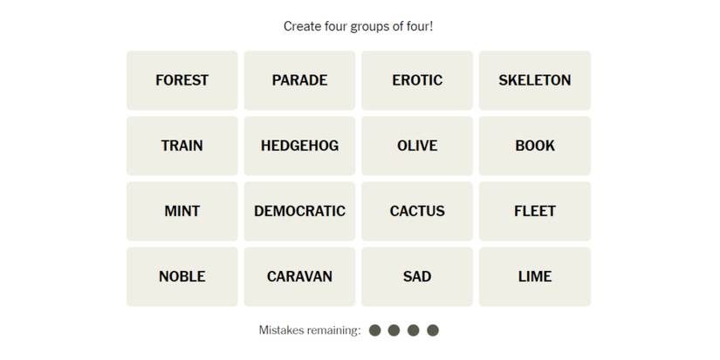720x360 pixels.
Task: Select the BOOK tile
Action: coord(534,146)
